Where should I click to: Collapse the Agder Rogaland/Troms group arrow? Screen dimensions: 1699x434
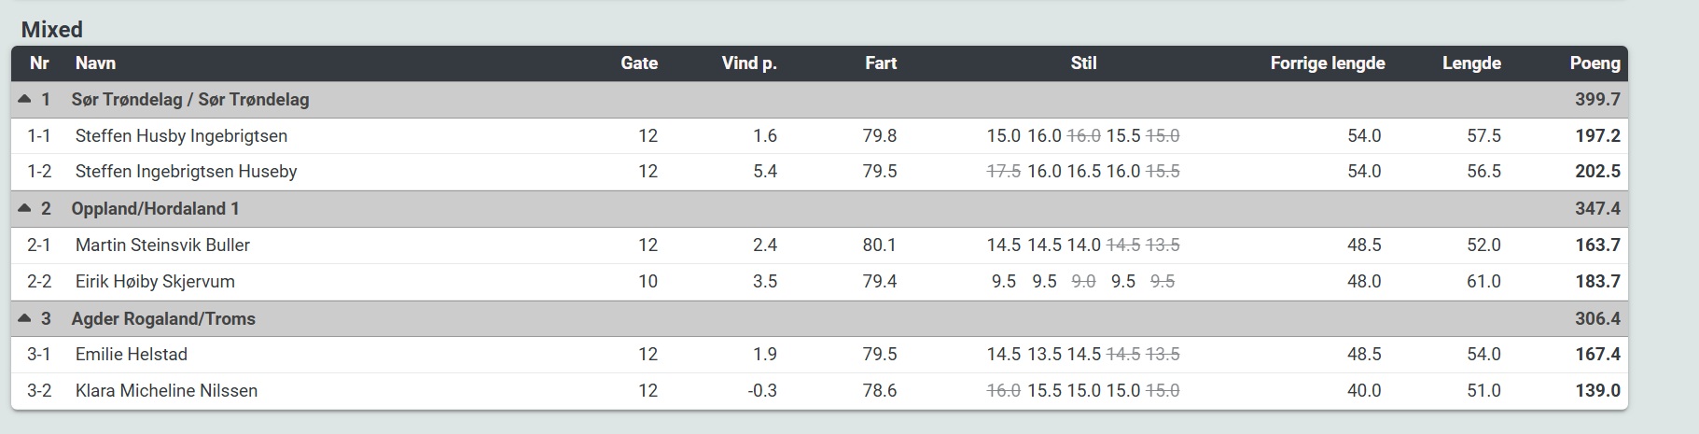(x=25, y=318)
